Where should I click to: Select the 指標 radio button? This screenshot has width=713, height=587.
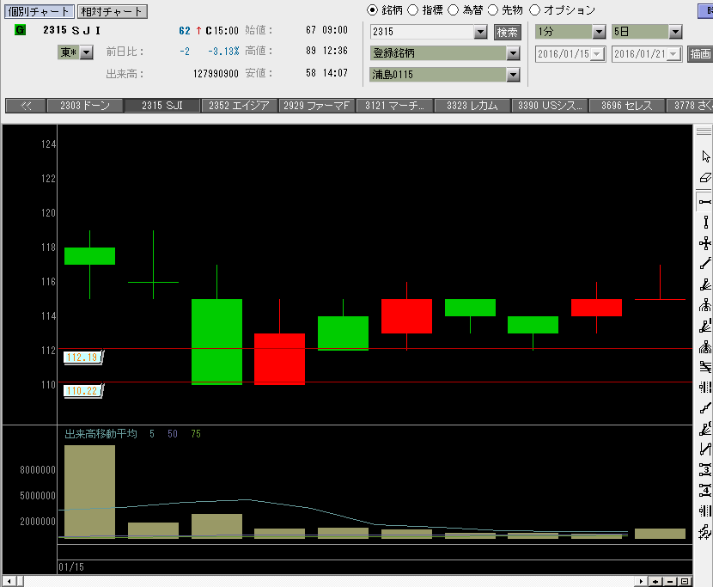click(x=412, y=10)
